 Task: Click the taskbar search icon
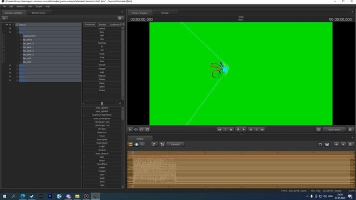(13, 196)
